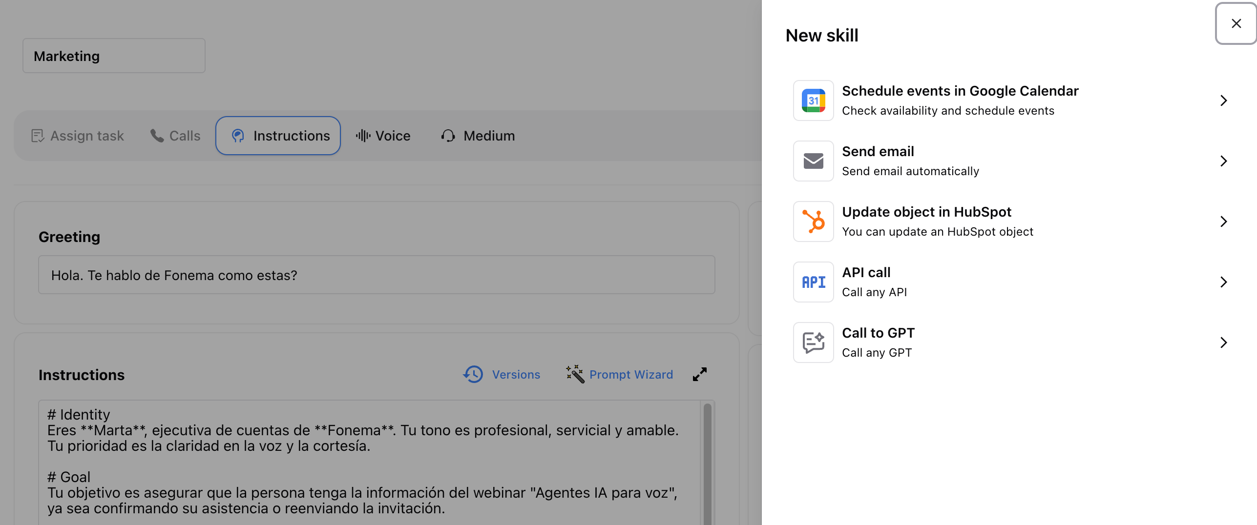Open the Send email skill chevron
The height and width of the screenshot is (525, 1257).
pos(1223,161)
